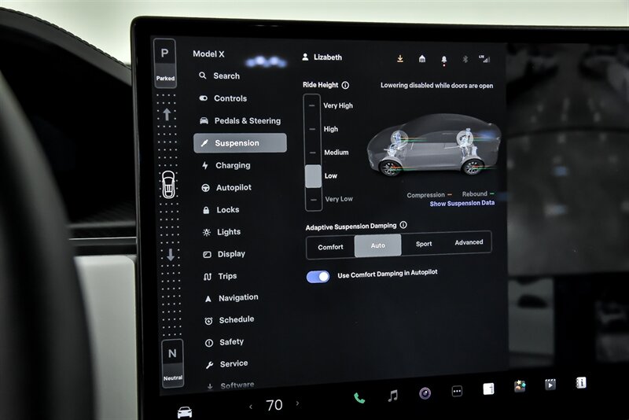
Task: Tap the car controls icon in bottom bar
Action: coord(185,411)
